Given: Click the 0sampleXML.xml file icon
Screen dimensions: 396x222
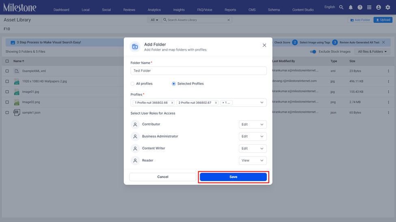Looking at the screenshot, I should tap(17, 71).
